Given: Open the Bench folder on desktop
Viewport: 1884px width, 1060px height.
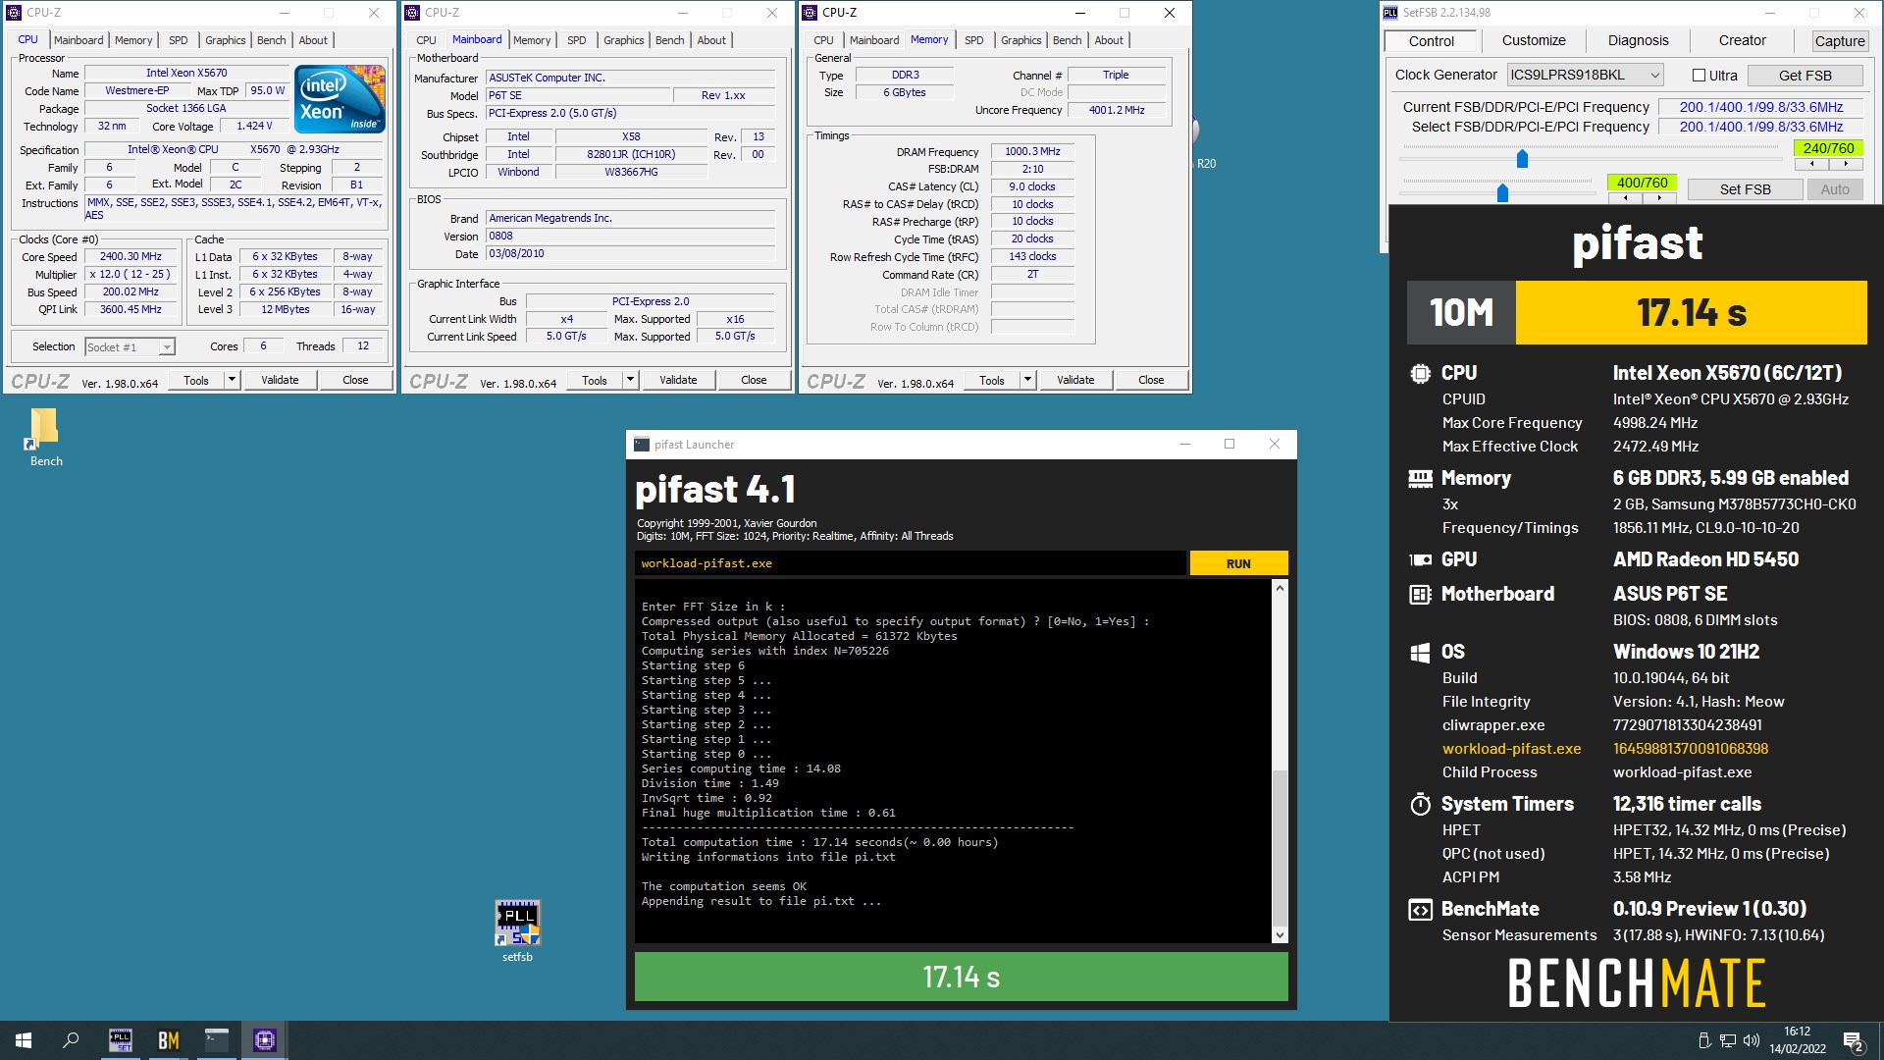Looking at the screenshot, I should [x=45, y=437].
